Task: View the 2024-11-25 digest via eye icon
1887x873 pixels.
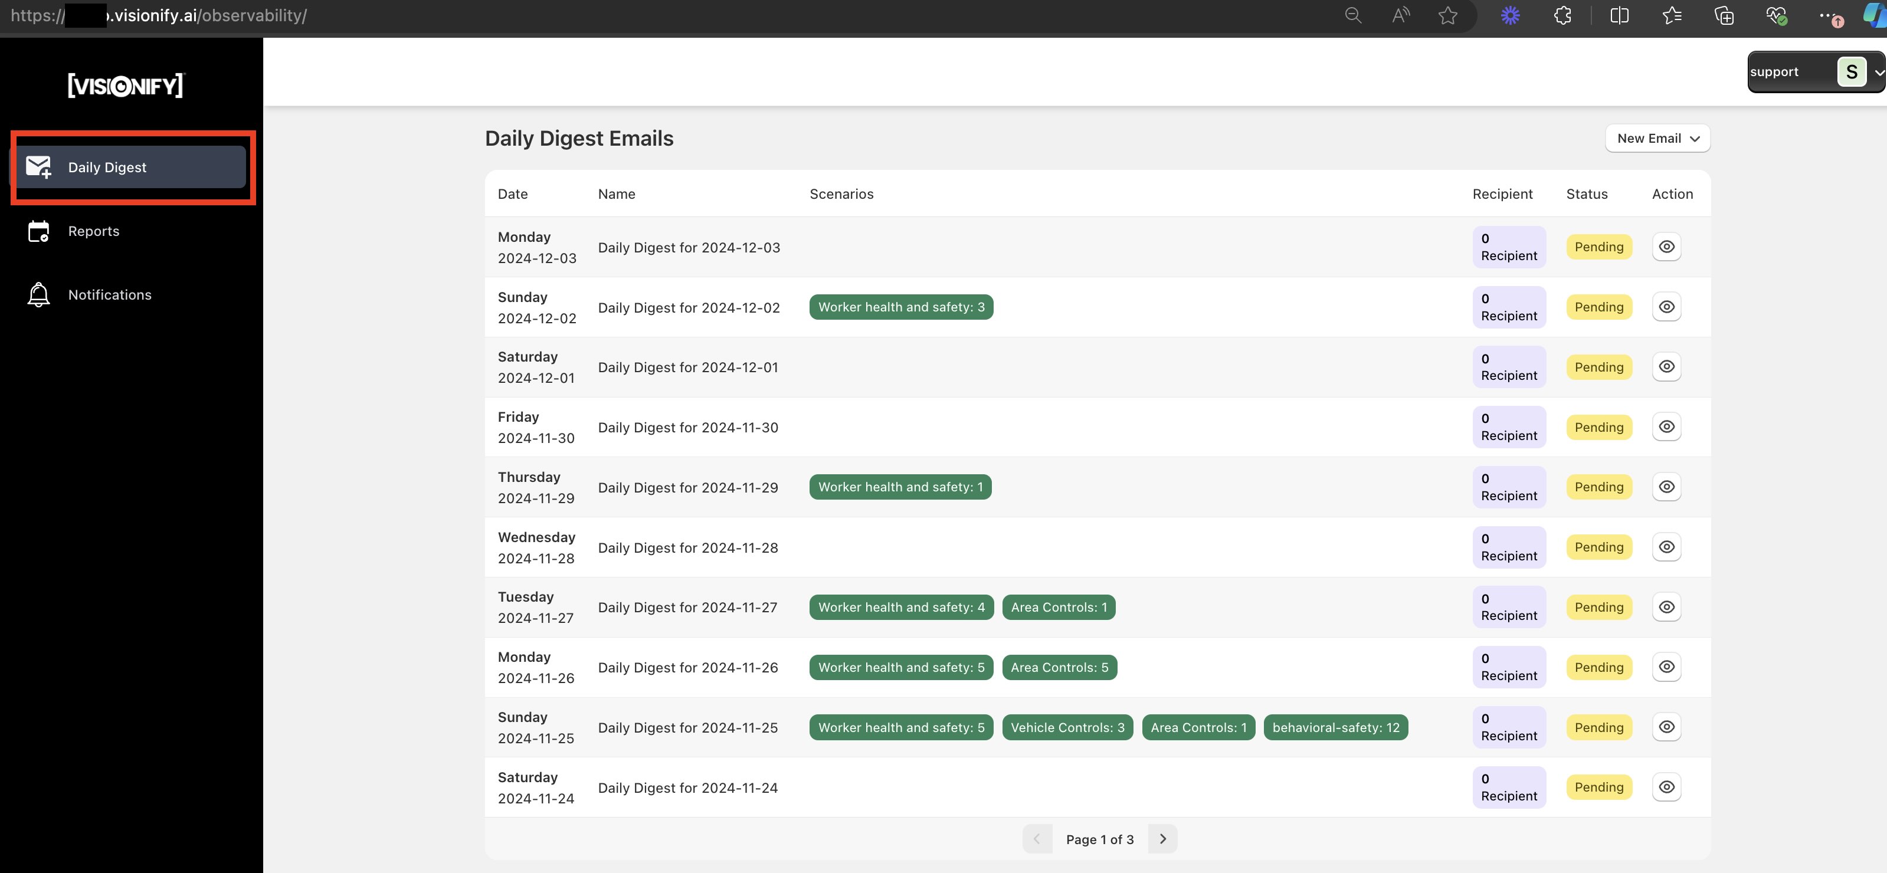Action: click(1666, 727)
